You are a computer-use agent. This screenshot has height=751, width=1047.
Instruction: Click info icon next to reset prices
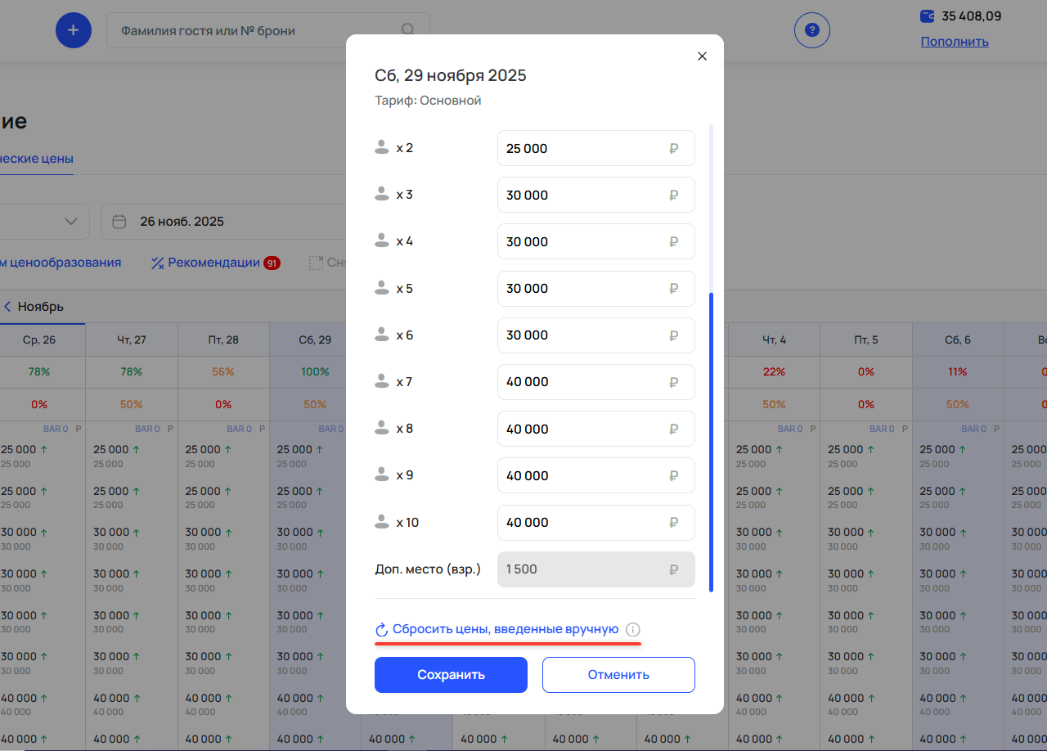point(633,630)
